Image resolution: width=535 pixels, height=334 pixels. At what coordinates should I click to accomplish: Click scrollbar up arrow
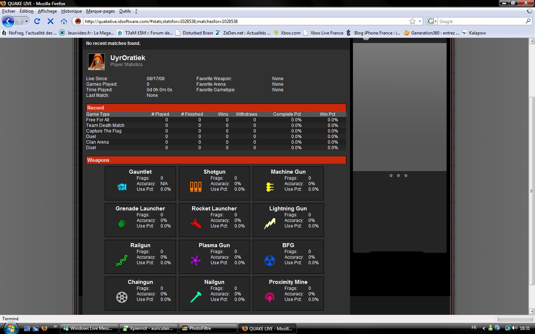tap(532, 41)
